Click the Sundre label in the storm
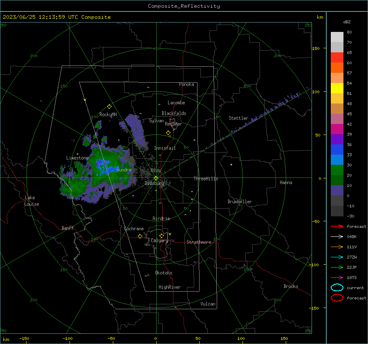The width and height of the screenshot is (368, 344). [x=124, y=170]
